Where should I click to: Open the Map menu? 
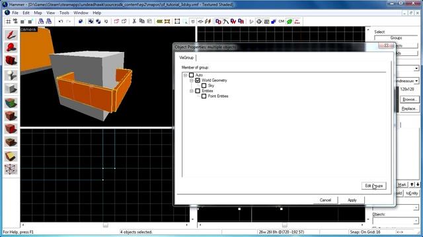tap(38, 13)
